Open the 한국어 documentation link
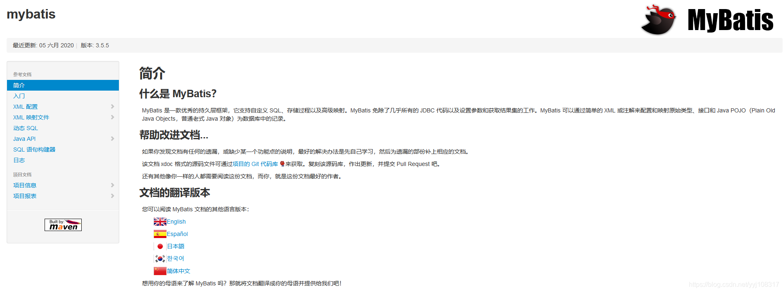 (x=175, y=259)
